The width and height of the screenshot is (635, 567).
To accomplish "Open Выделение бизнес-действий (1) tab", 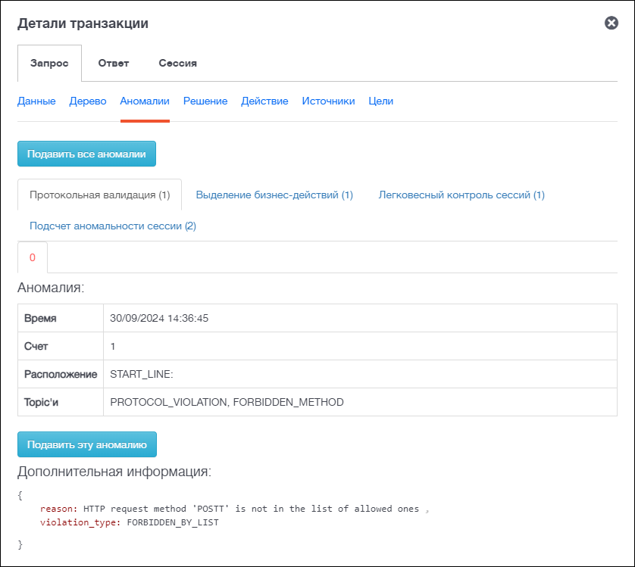I will pyautogui.click(x=274, y=195).
